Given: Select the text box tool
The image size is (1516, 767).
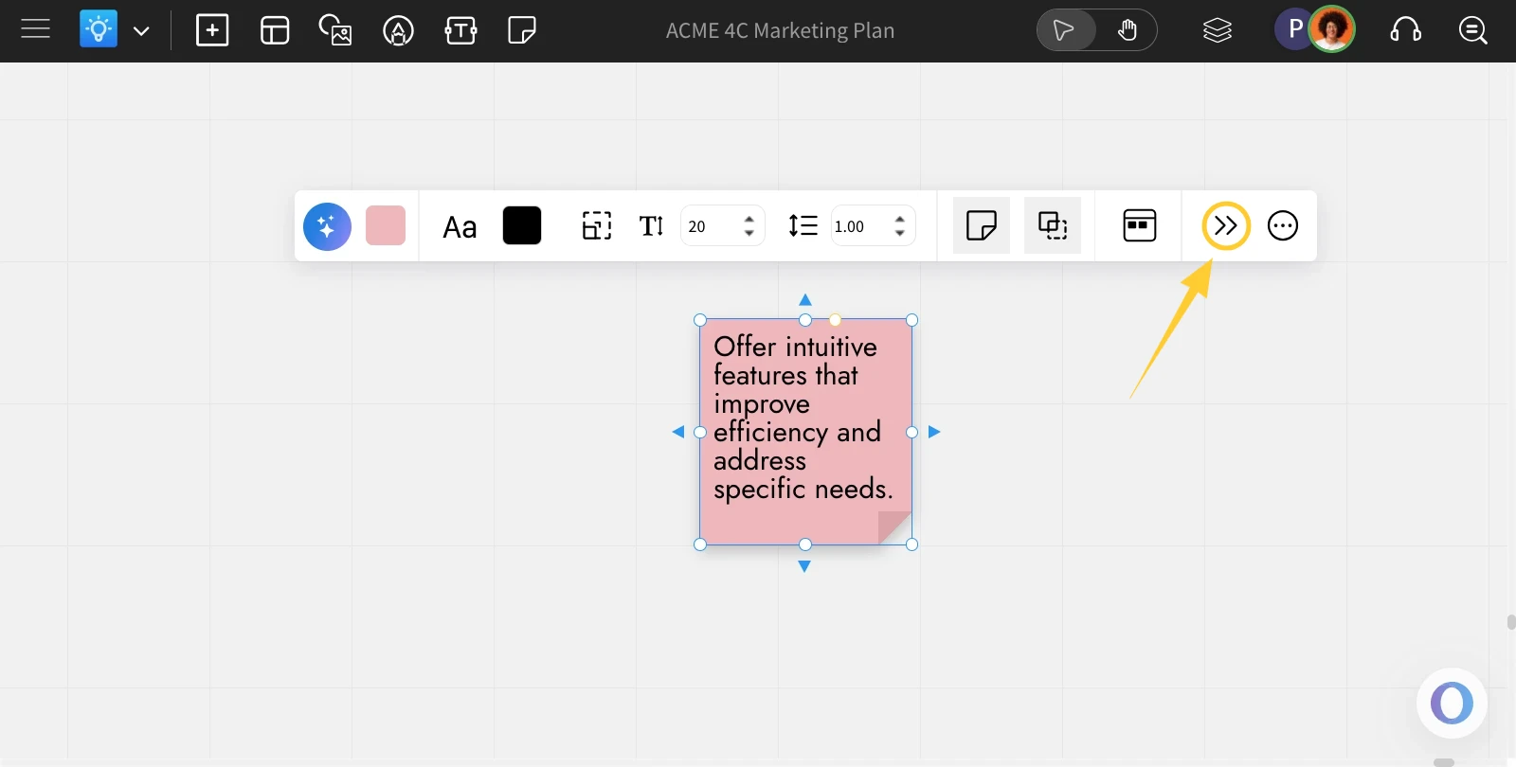Looking at the screenshot, I should tap(460, 30).
